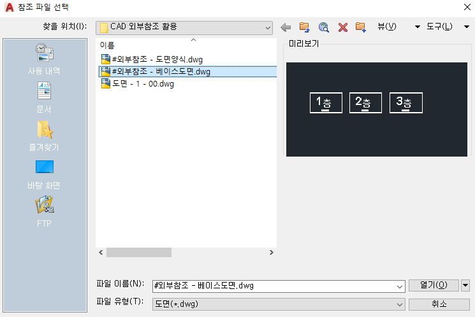Open the 도구(L) menu
475x317 pixels.
(439, 27)
